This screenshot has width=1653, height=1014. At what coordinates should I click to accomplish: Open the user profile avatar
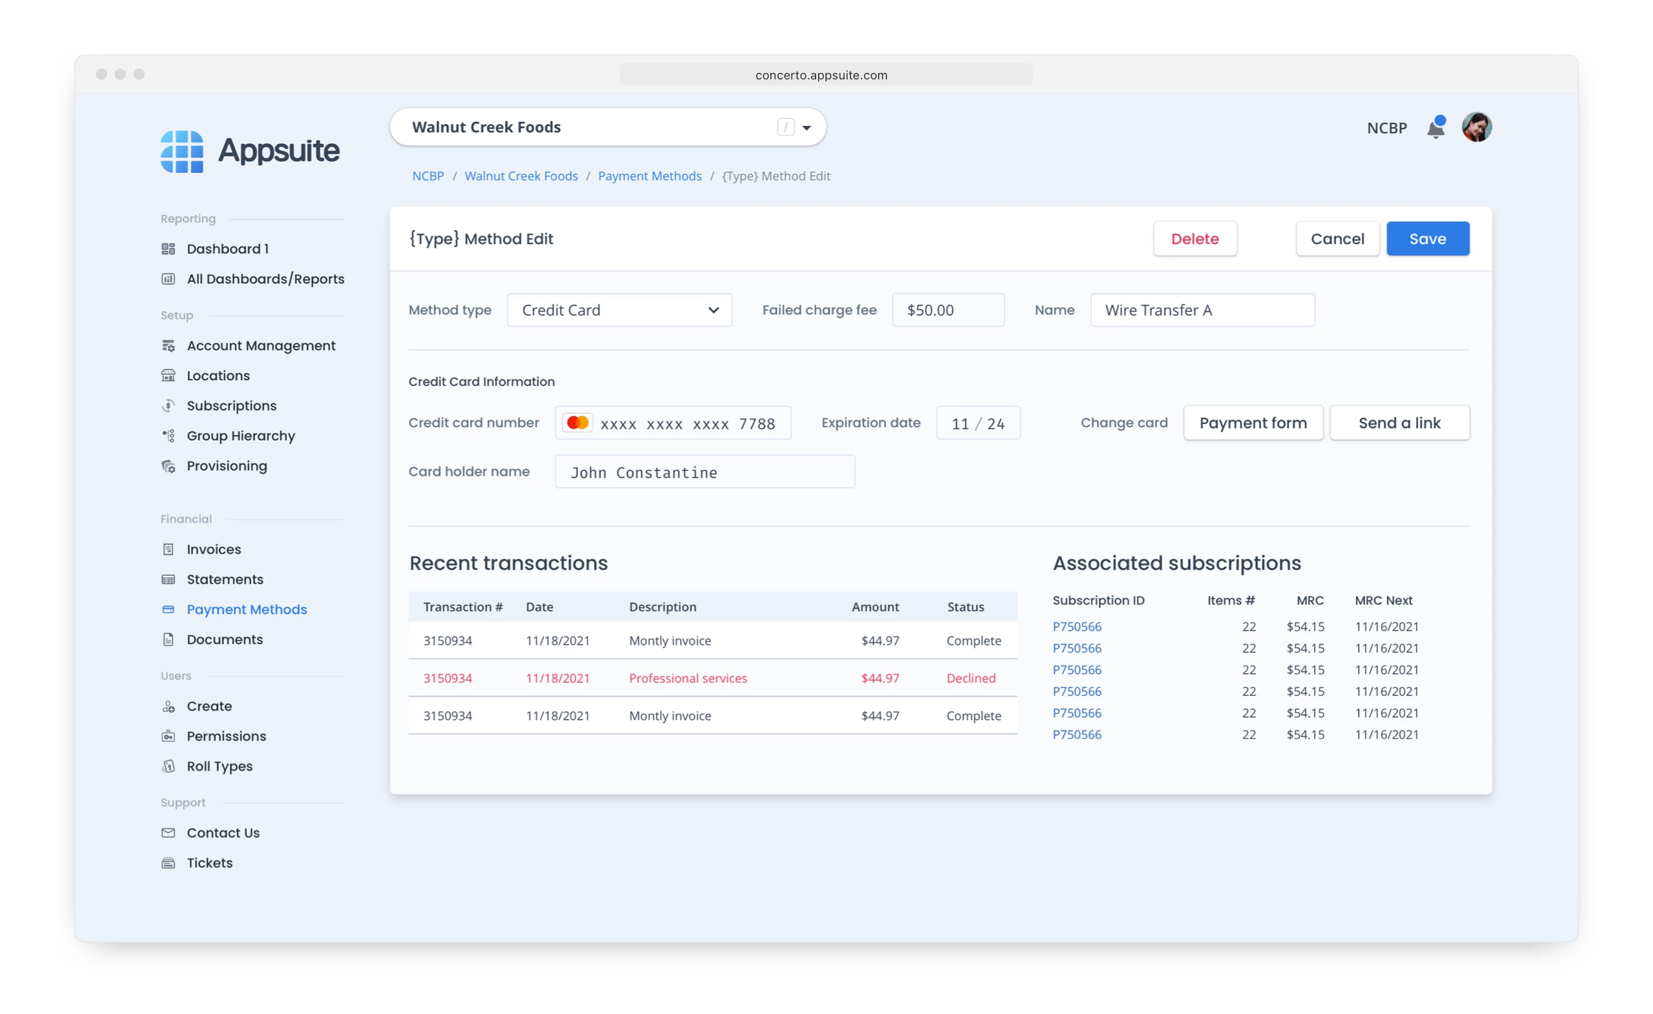pyautogui.click(x=1477, y=127)
